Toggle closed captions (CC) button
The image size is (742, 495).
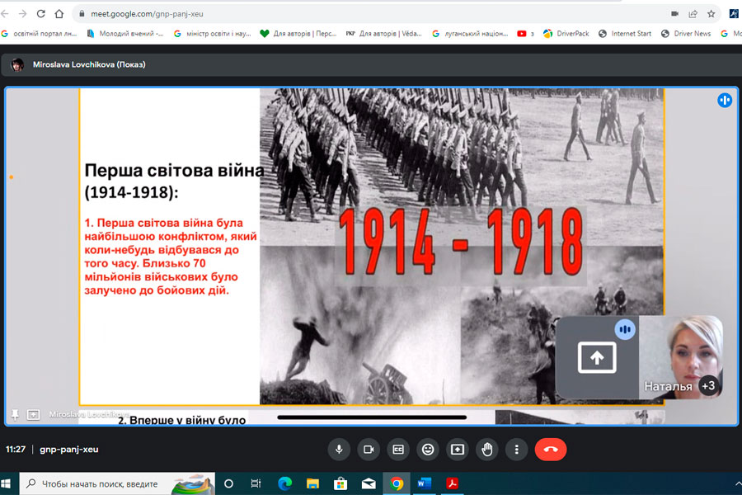click(398, 450)
